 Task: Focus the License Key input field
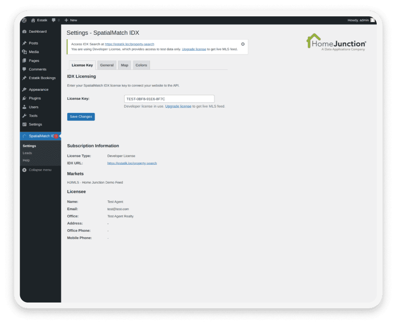pos(169,99)
